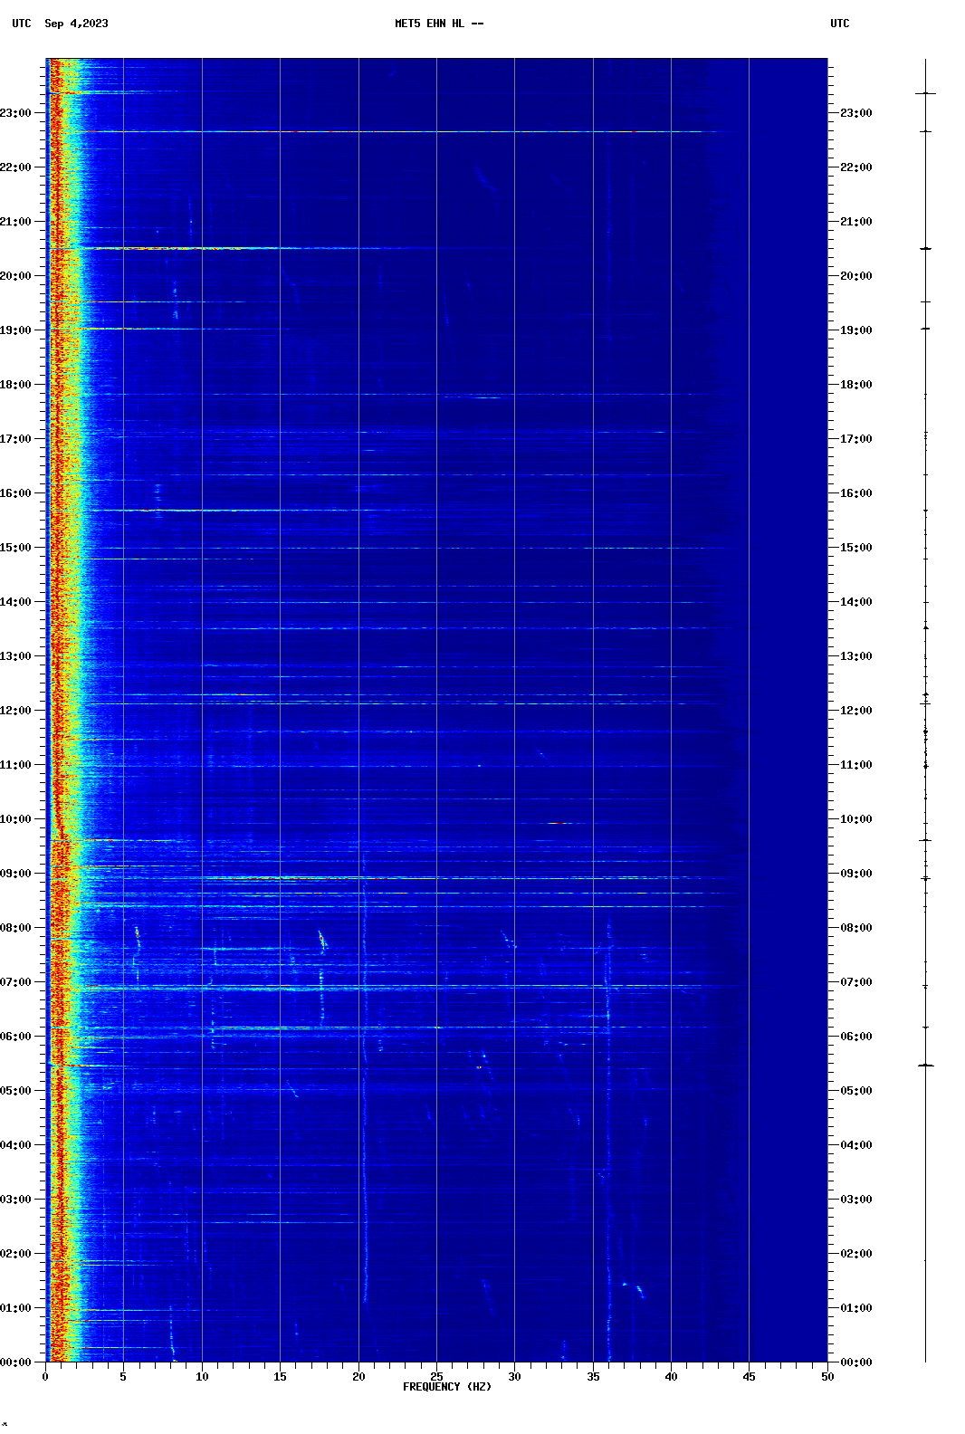Click the 18:00 label on right axis
Viewport: 965px width, 1434px height.
(x=855, y=385)
